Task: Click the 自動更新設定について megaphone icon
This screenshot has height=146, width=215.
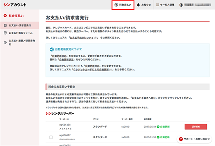Action: (x=52, y=49)
